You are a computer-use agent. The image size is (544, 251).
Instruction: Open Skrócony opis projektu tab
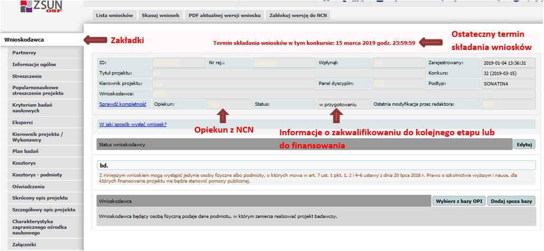(x=45, y=198)
